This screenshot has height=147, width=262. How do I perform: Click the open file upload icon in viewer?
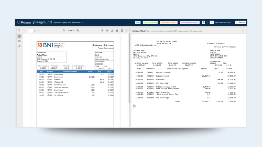click(x=112, y=31)
